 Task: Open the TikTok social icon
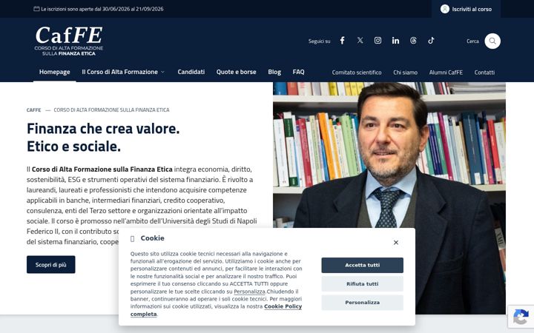coord(431,41)
